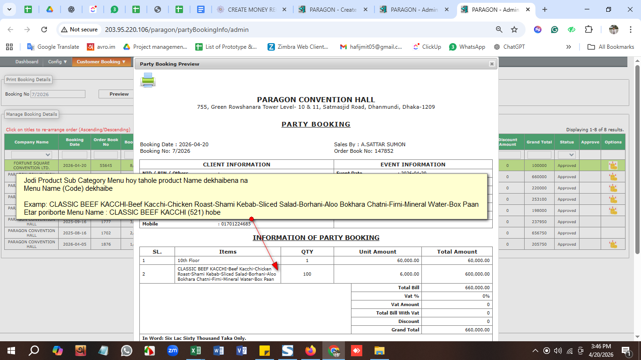This screenshot has width=641, height=360.
Task: Open the Chrome profile avatar
Action: (x=614, y=30)
